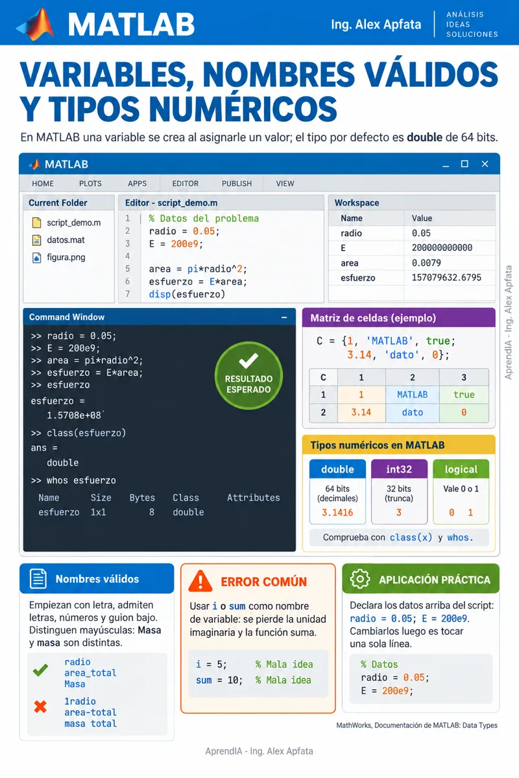The image size is (519, 778).
Task: Collapse the Command Window with its minus icon
Action: point(284,318)
